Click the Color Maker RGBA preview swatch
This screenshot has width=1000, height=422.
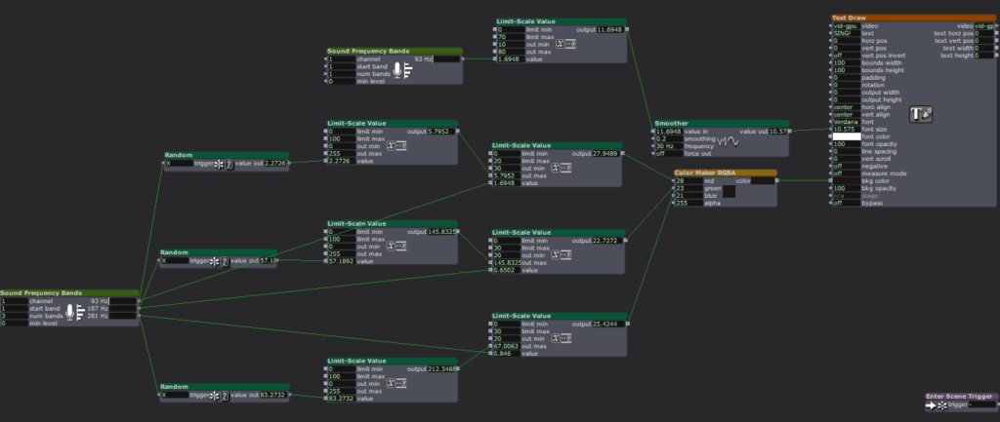pyautogui.click(x=729, y=192)
